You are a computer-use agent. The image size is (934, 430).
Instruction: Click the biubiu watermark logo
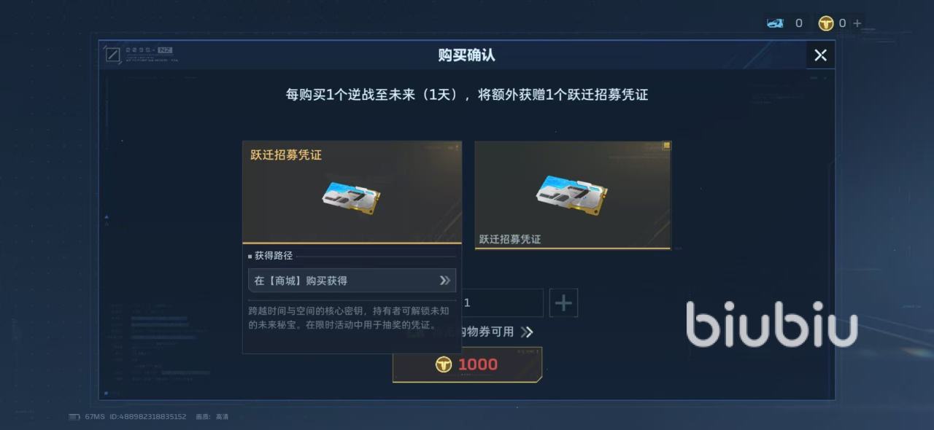point(772,322)
